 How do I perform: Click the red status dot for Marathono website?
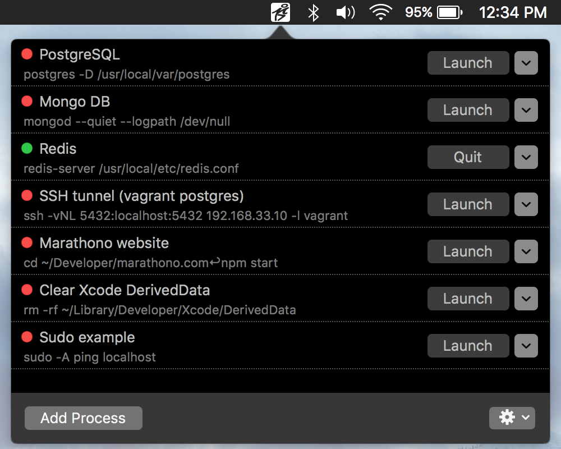click(27, 242)
